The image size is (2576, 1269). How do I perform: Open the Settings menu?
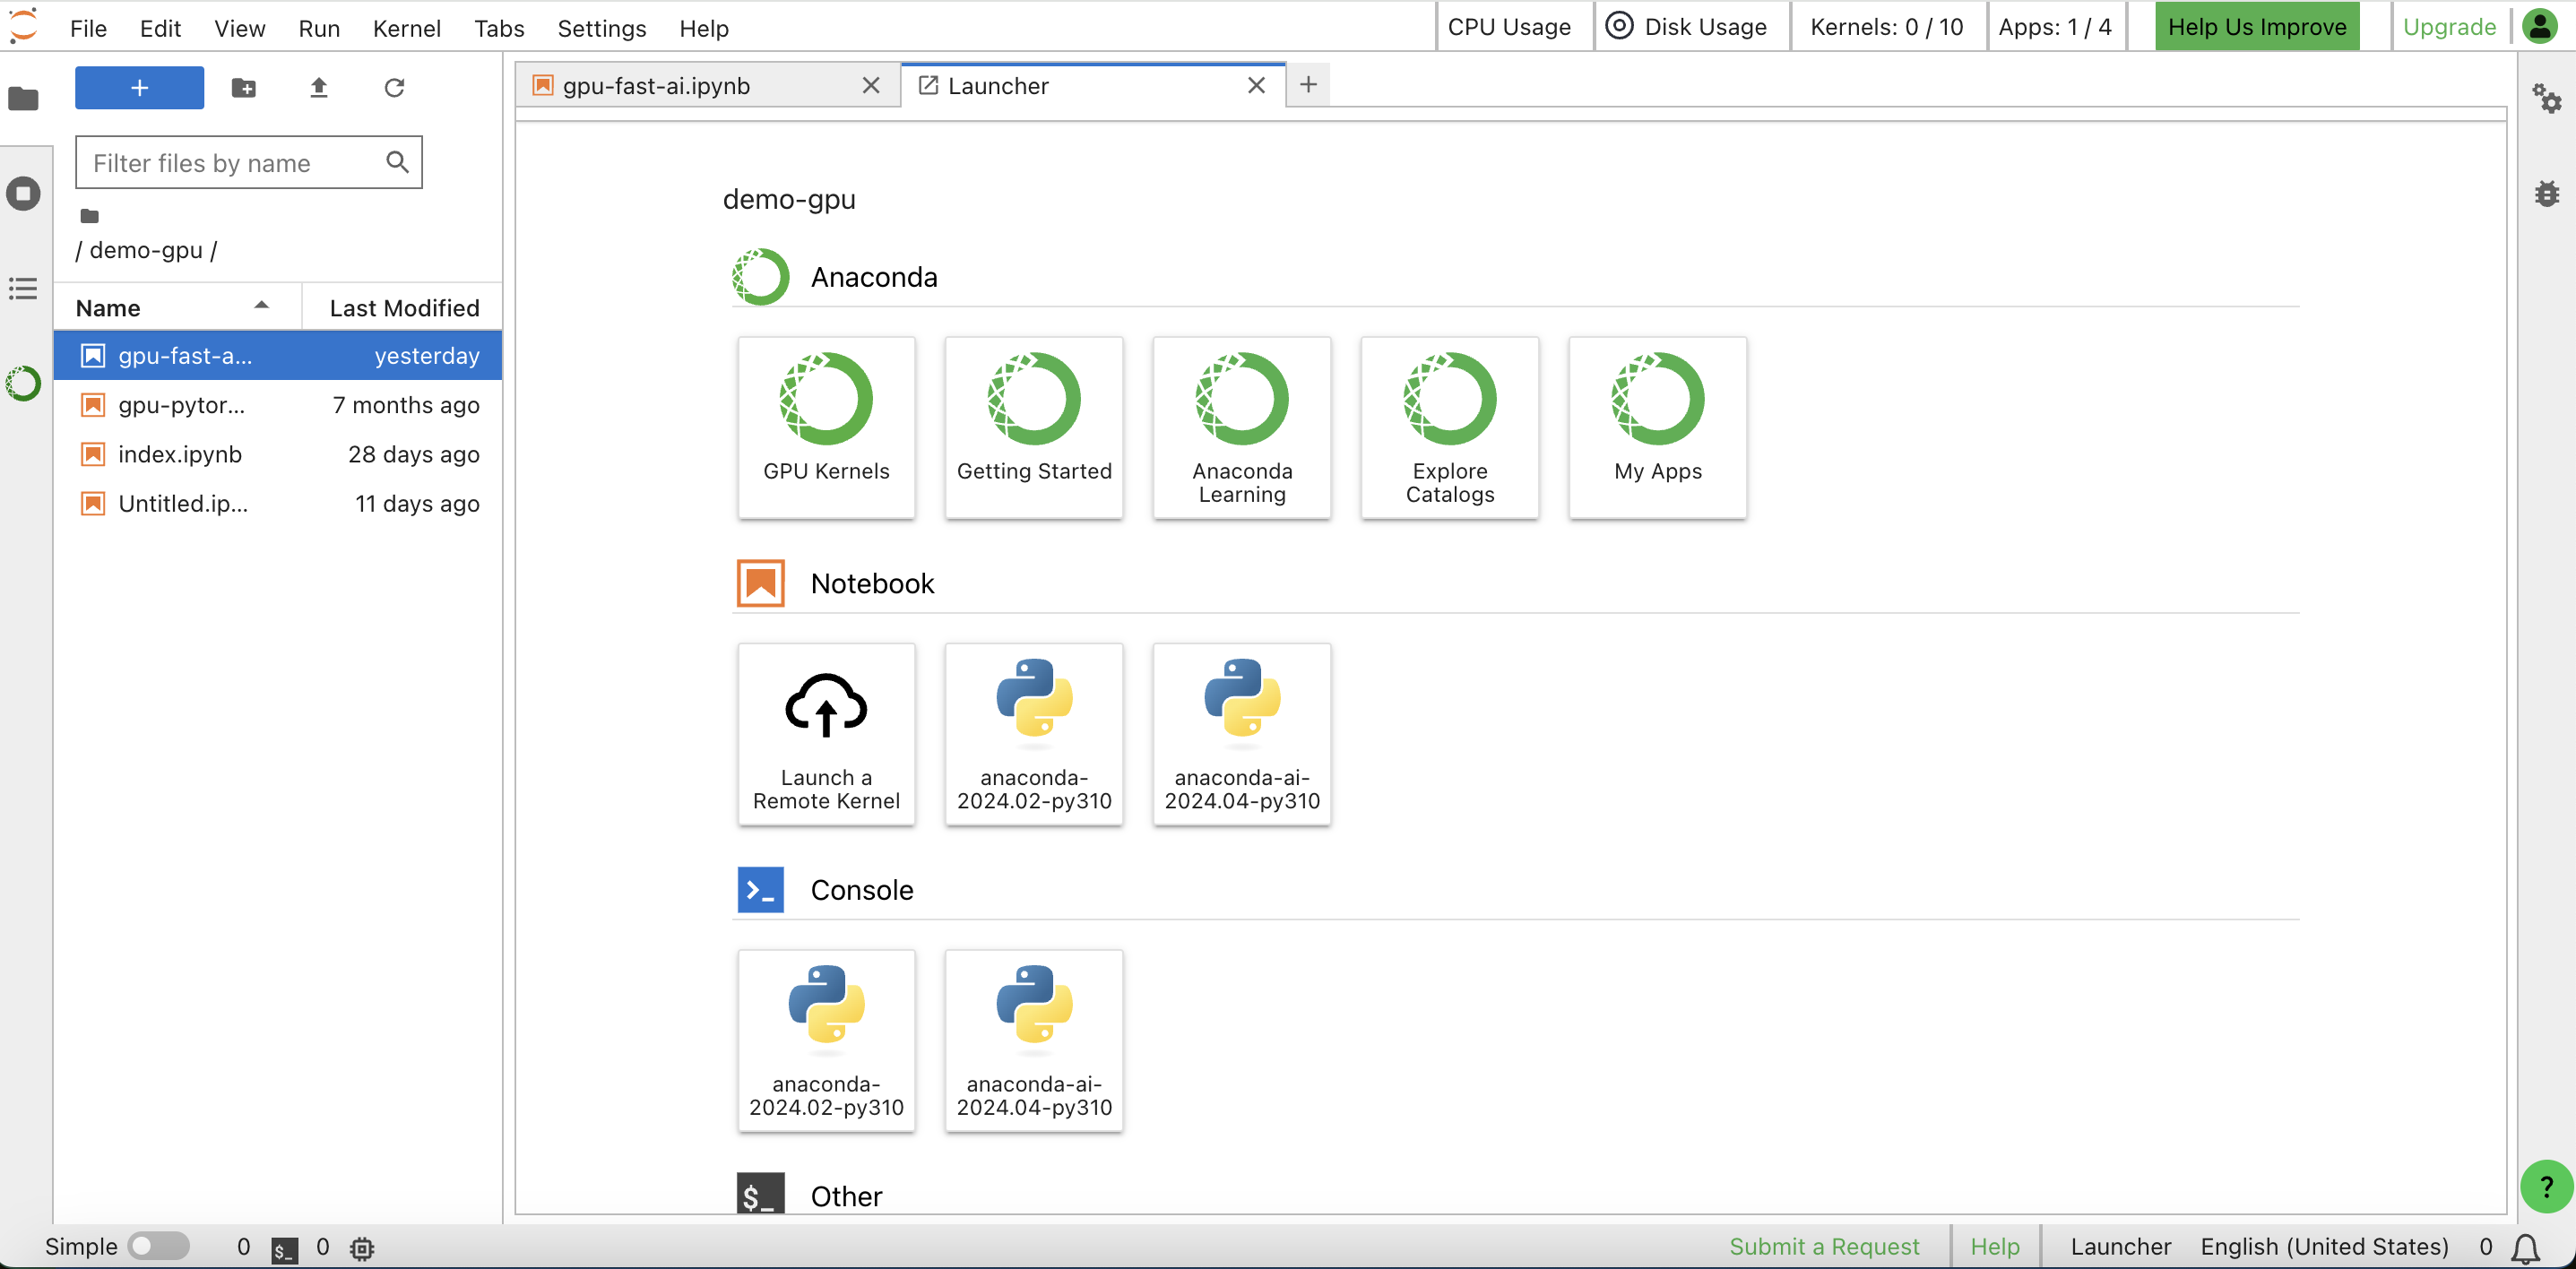pyautogui.click(x=602, y=28)
